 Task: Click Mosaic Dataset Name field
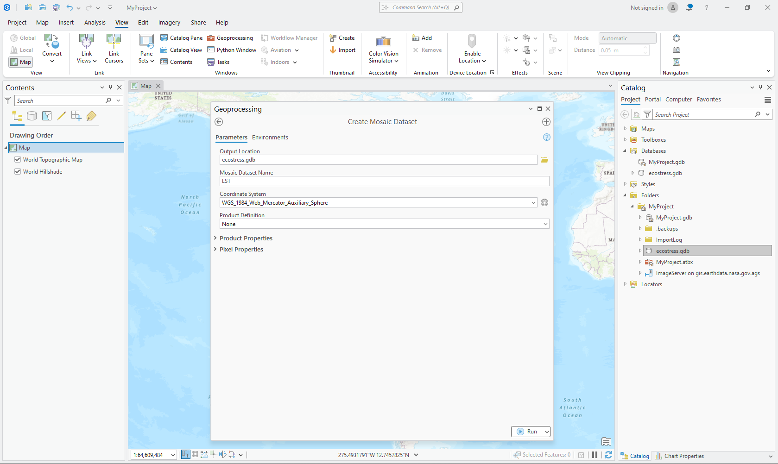click(x=384, y=181)
